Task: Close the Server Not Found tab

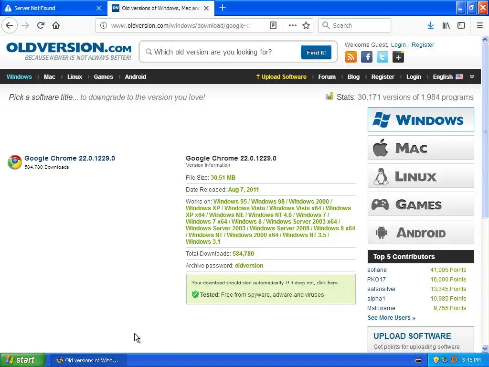Action: 99,8
